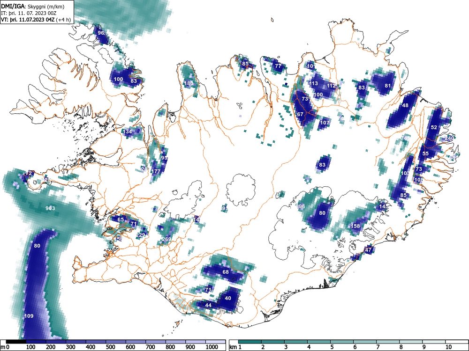Click the visibility value 145 on the map
The image size is (469, 351).
click(384, 206)
